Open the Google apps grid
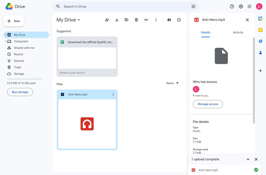This screenshot has width=266, height=175. point(249,6)
